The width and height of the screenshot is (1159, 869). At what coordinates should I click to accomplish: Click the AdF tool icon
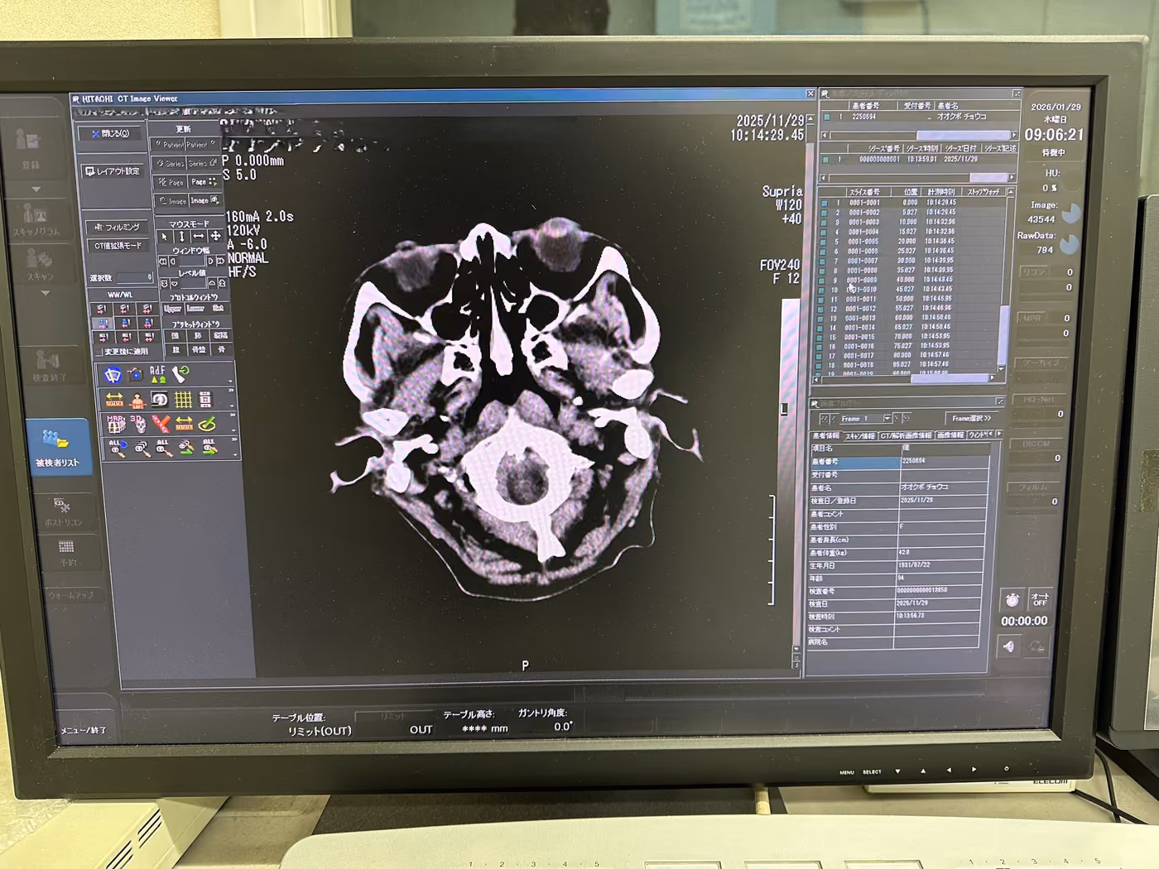click(x=157, y=374)
